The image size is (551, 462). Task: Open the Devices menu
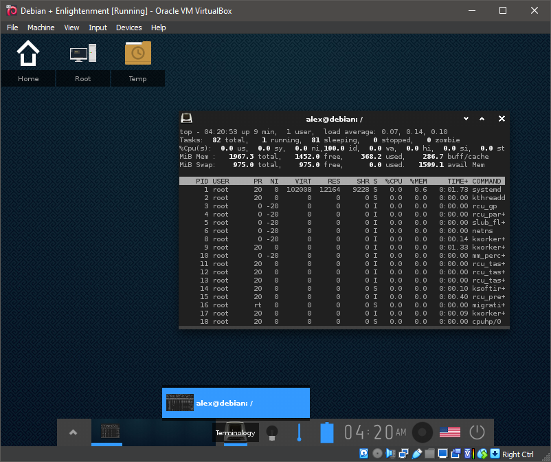pos(128,27)
